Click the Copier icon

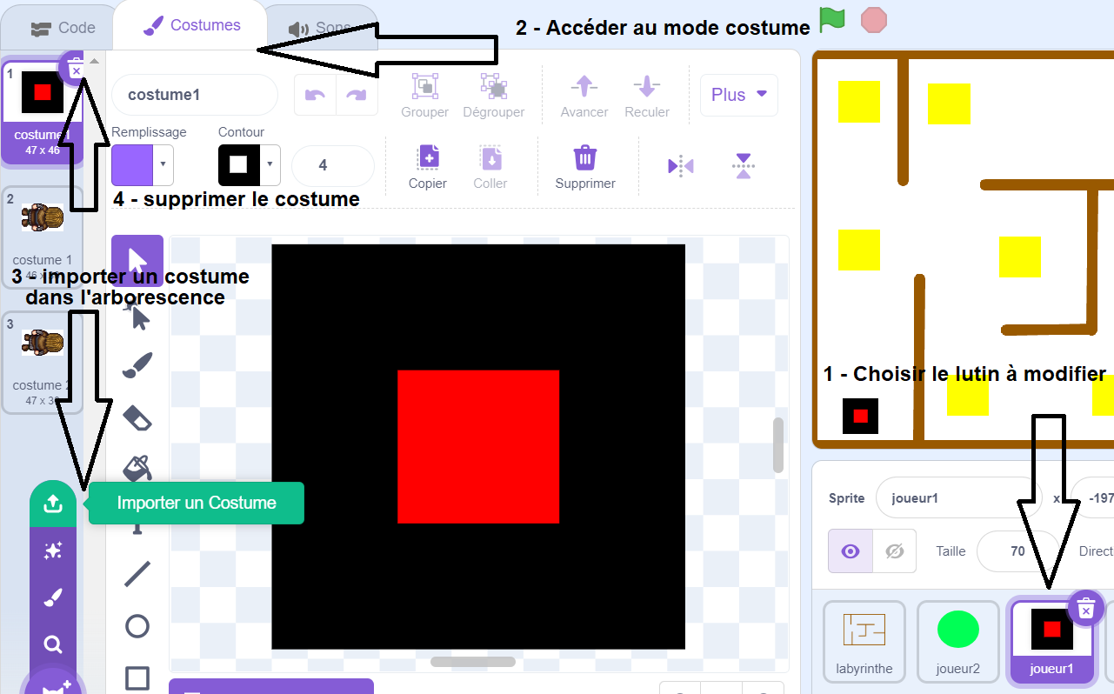[x=428, y=158]
